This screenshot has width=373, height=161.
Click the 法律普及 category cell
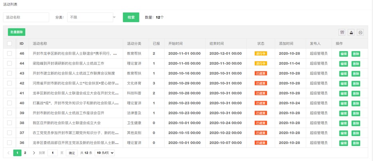coord(134,113)
